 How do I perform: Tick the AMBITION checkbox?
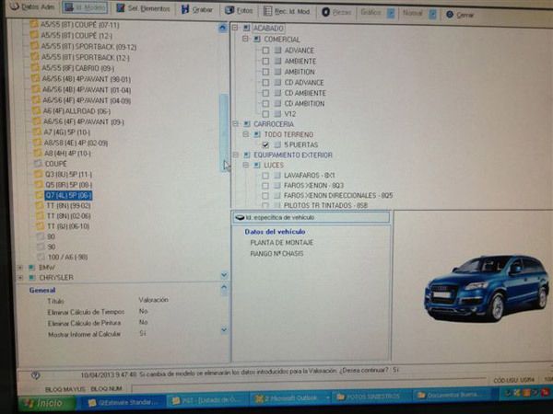[265, 72]
